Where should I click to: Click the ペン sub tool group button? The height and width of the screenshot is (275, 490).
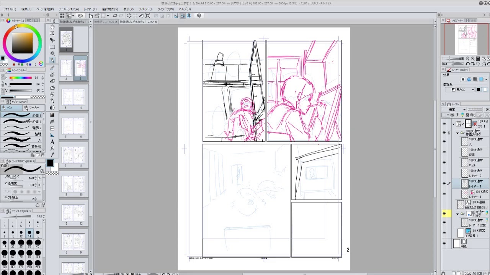point(11,108)
